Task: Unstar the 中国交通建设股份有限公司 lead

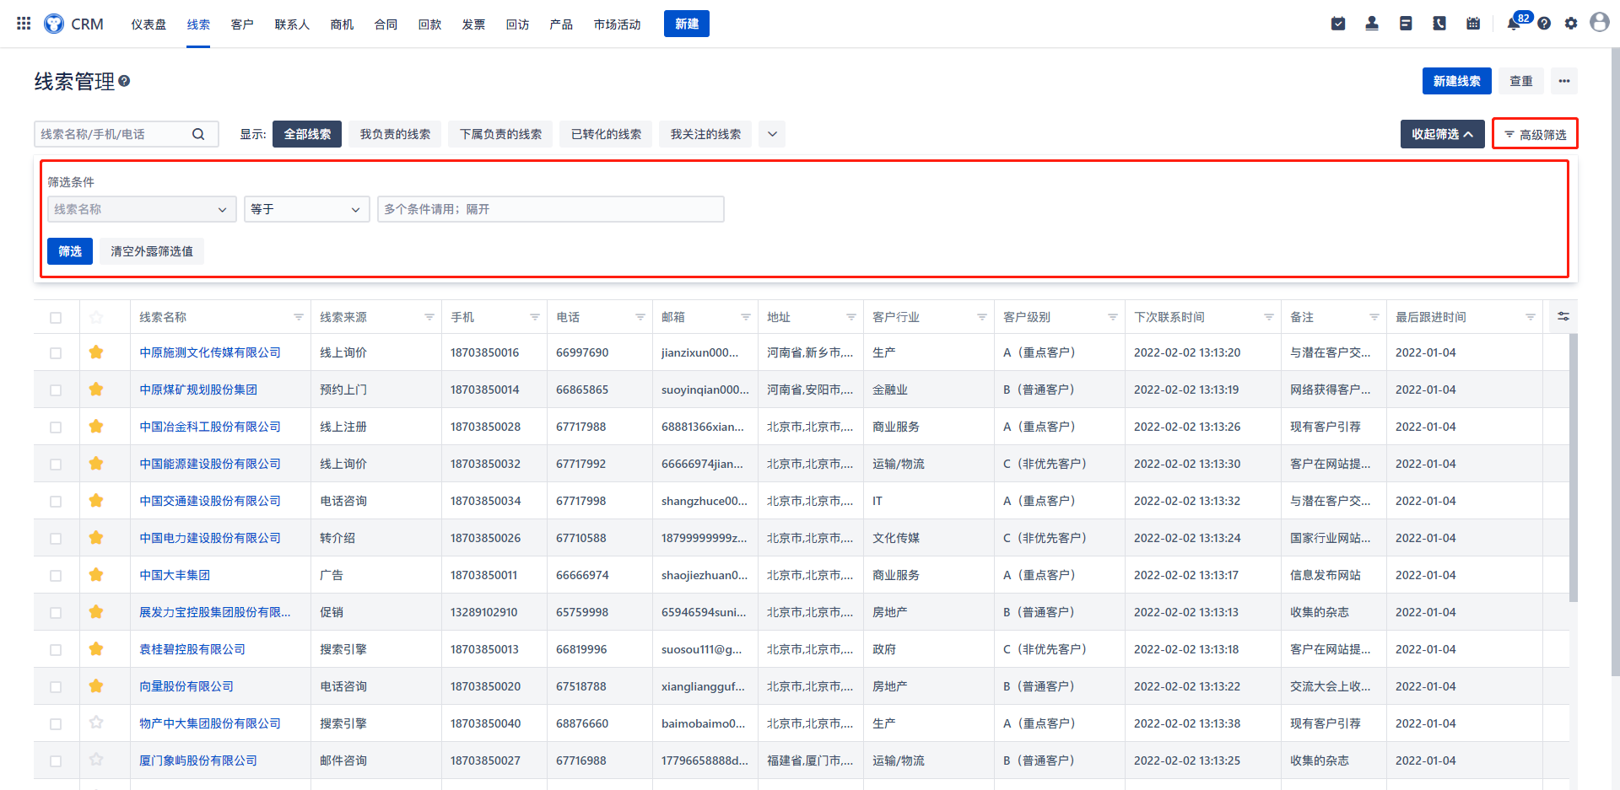Action: click(96, 500)
